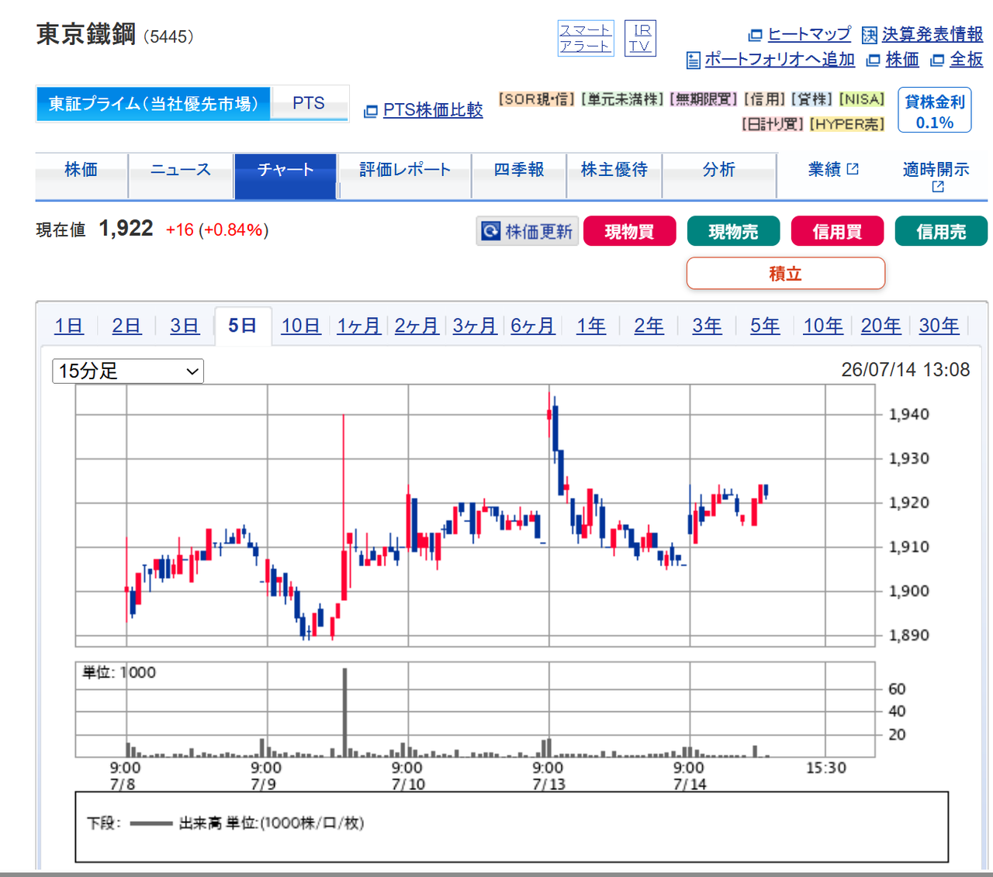Click the 積立 button

[786, 273]
